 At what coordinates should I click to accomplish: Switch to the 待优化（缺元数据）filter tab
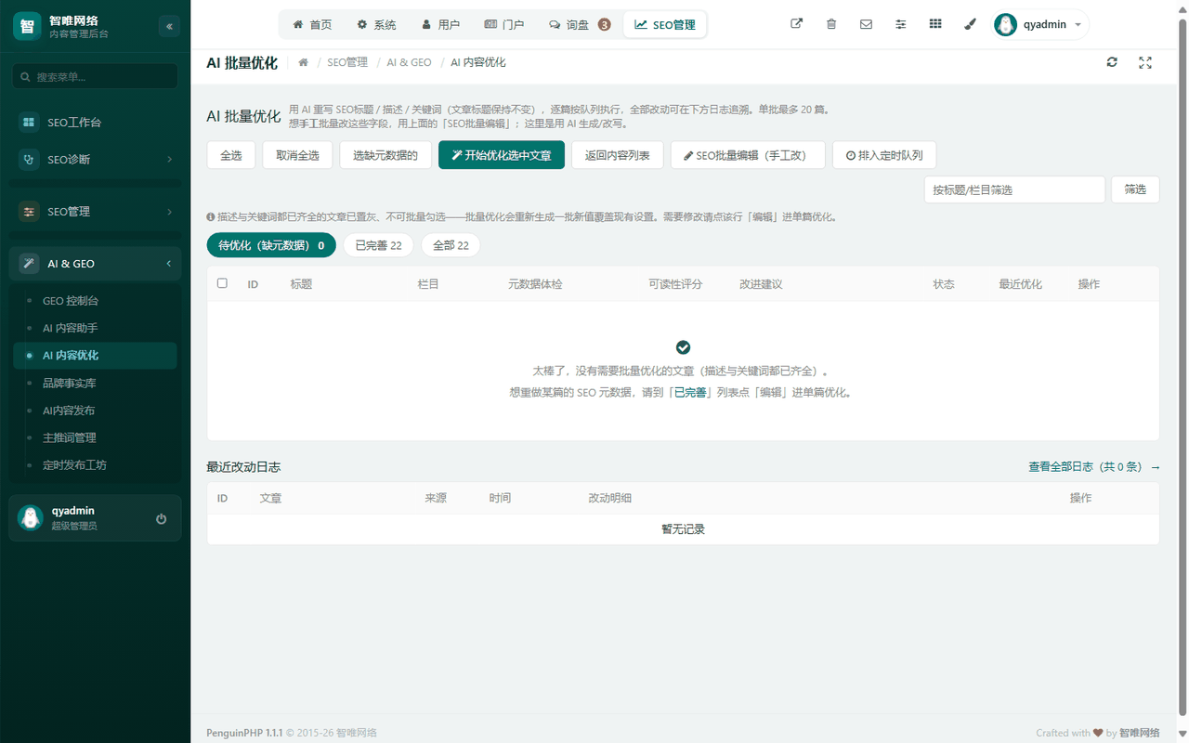(271, 245)
